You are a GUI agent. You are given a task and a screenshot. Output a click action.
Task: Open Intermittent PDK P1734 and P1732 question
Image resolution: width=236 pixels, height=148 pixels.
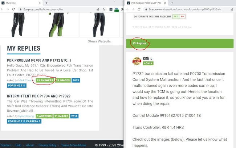[39, 96]
